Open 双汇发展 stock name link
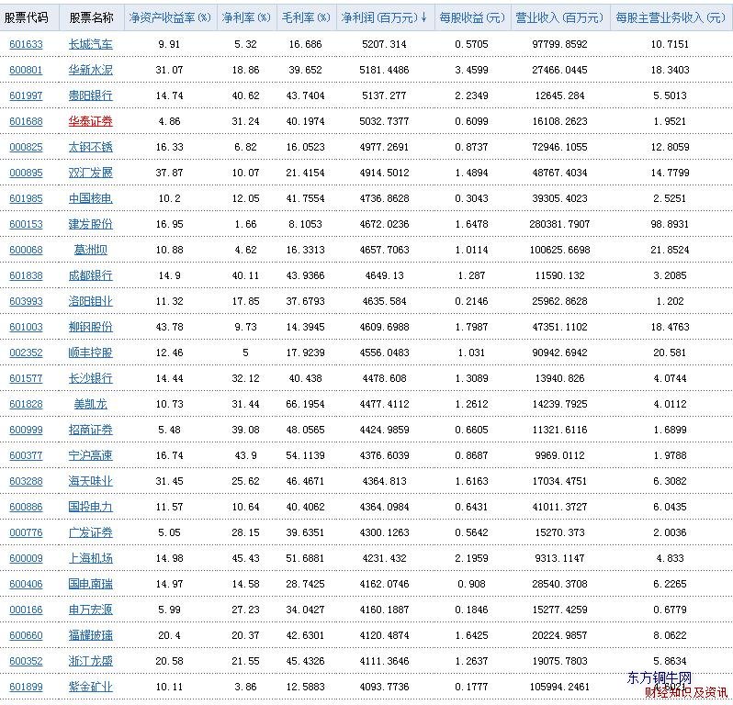 coord(91,173)
